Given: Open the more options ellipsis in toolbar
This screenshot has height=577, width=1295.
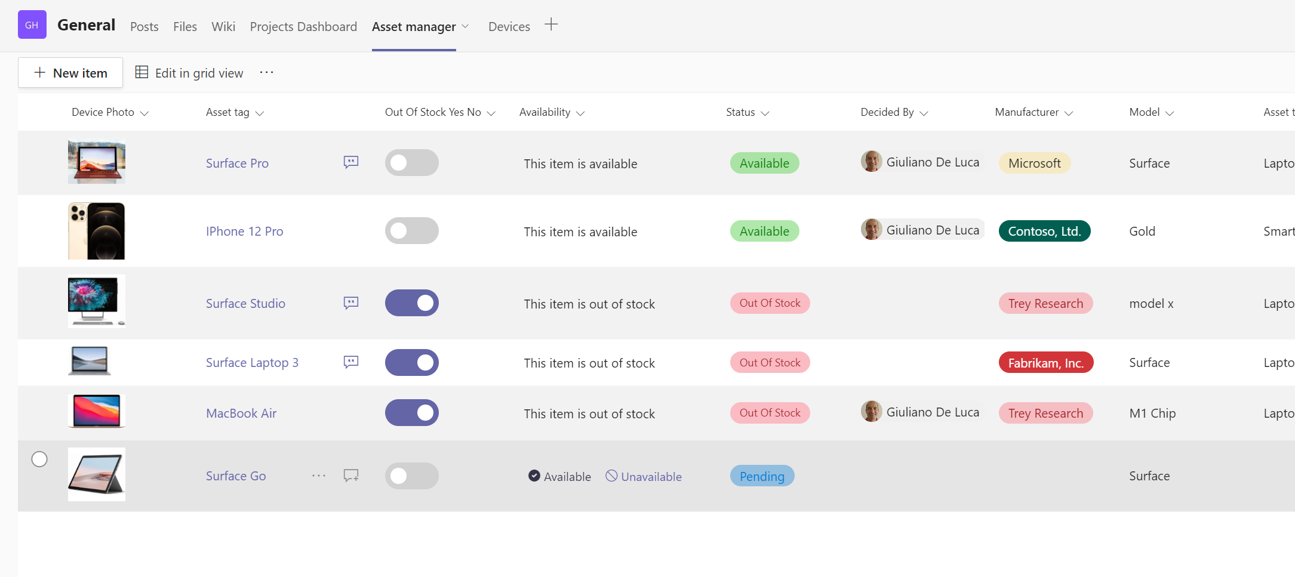Looking at the screenshot, I should pyautogui.click(x=266, y=72).
